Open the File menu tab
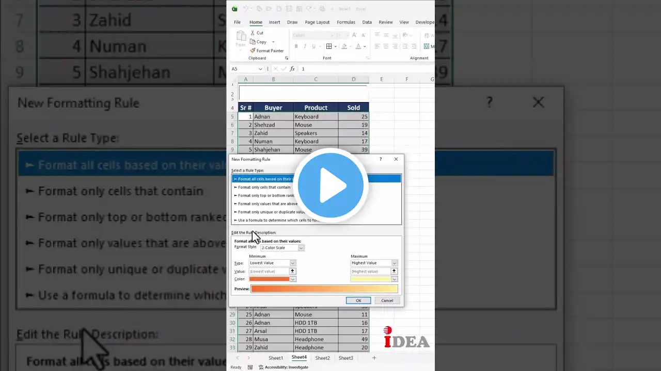 point(237,22)
